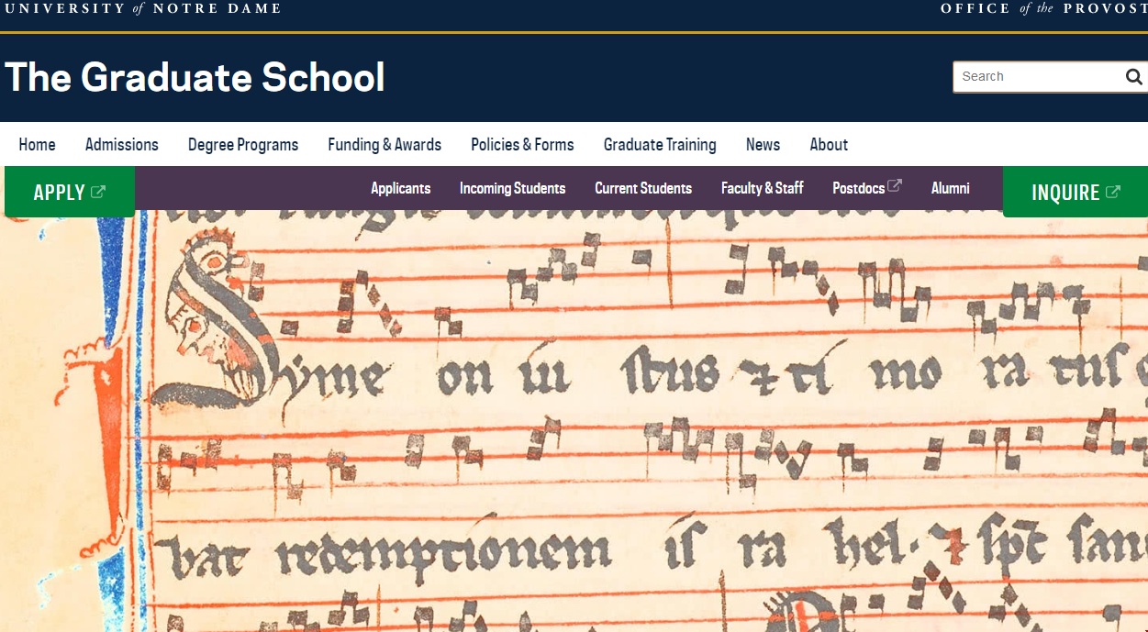Click the medieval manuscript hero image
The width and height of the screenshot is (1148, 632).
tap(574, 422)
